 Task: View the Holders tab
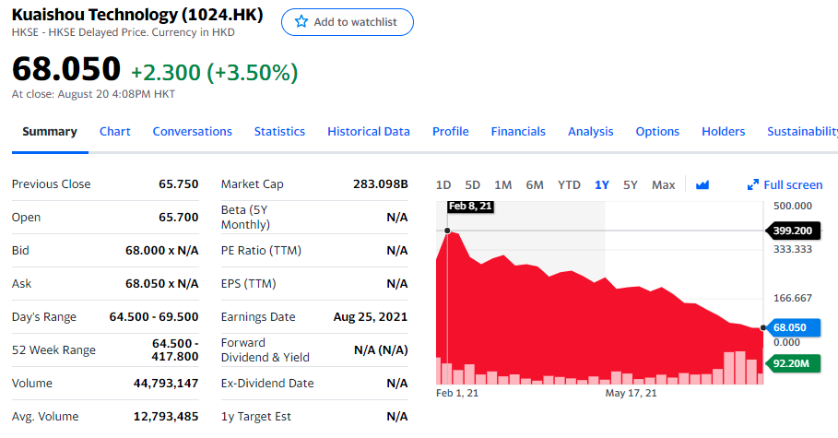tap(723, 132)
